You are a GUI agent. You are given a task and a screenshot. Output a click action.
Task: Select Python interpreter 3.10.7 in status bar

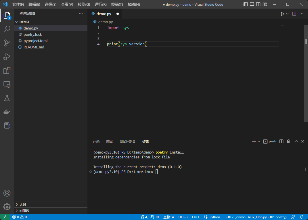click(255, 217)
